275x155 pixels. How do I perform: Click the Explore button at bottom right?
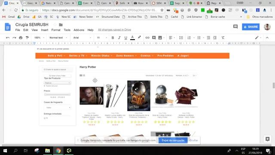point(267,139)
